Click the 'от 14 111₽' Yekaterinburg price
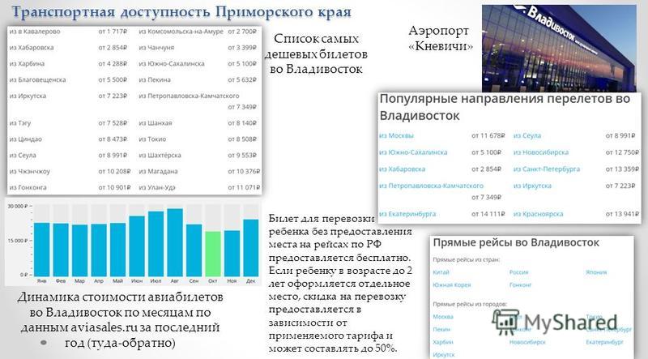 [488, 214]
